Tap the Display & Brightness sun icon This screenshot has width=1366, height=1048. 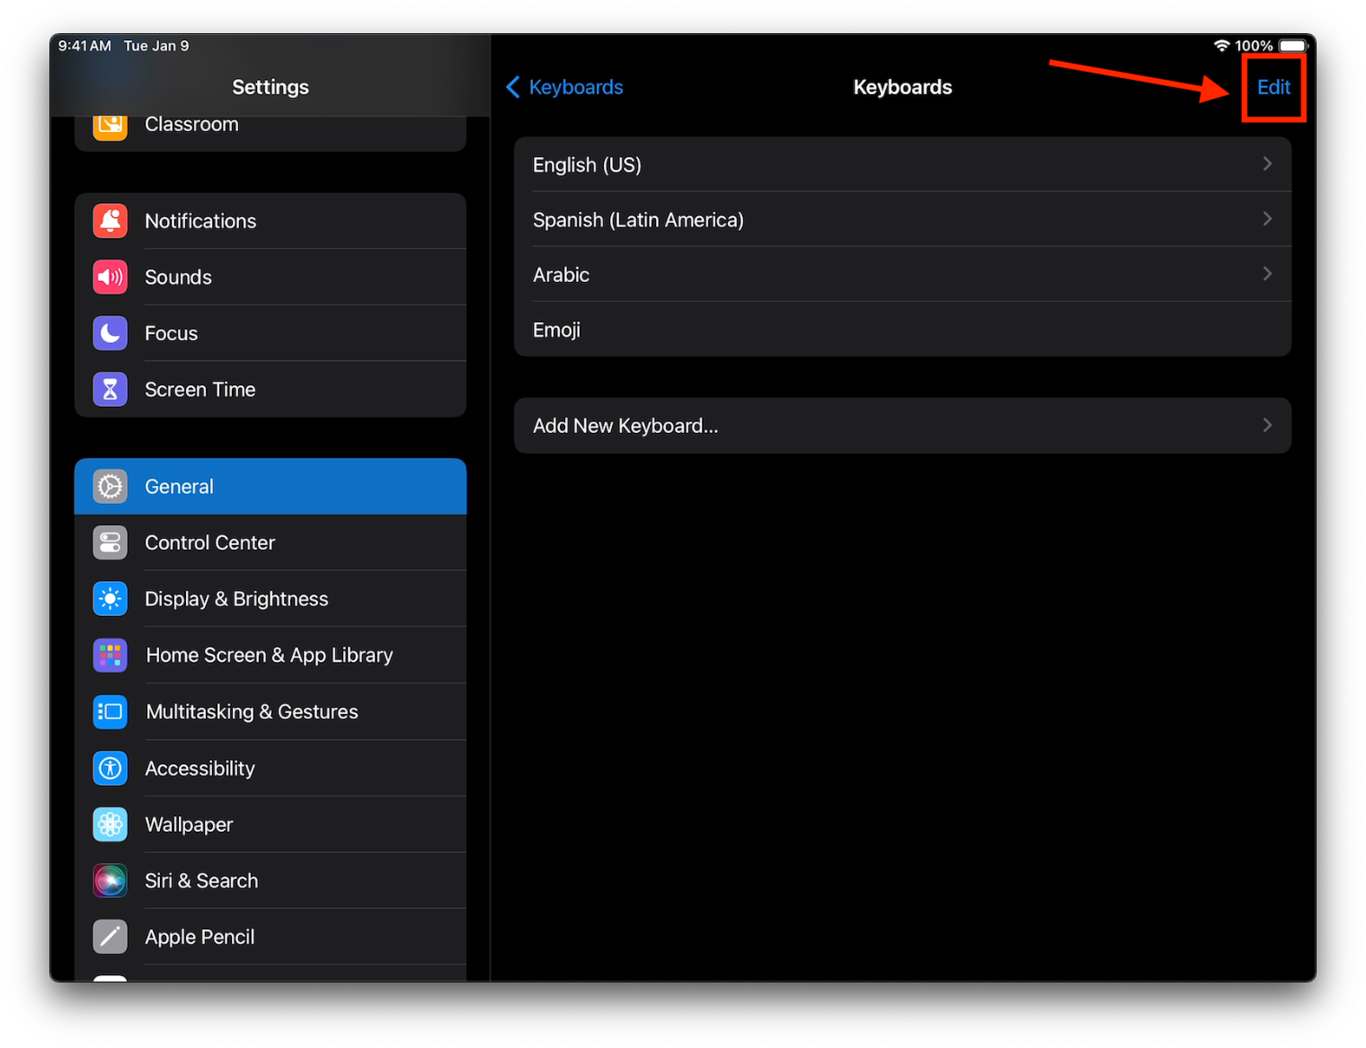coord(110,599)
